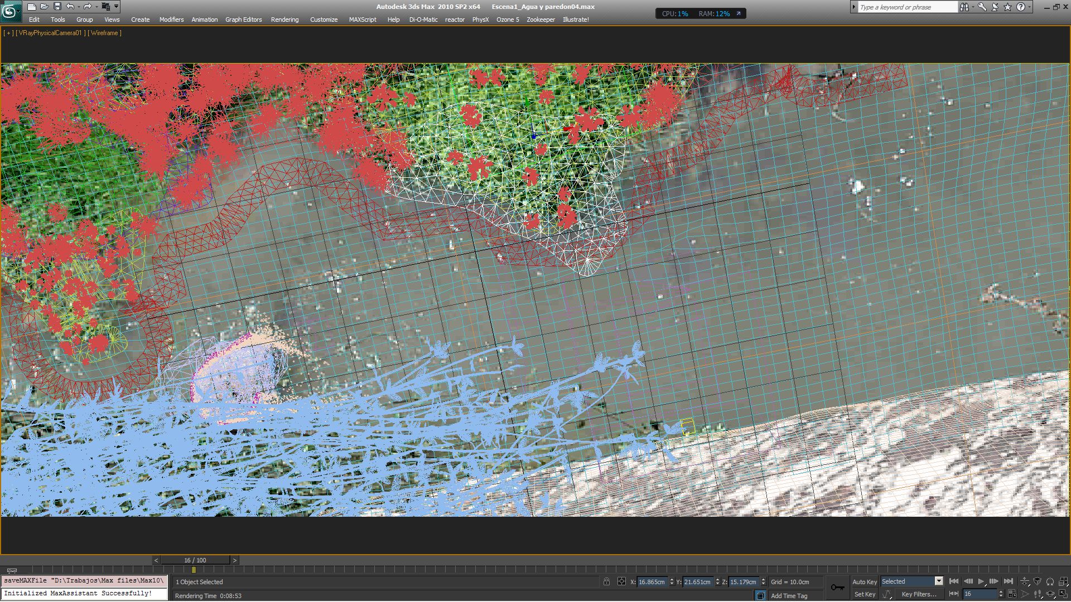Toggle absolute/offset transform type-in mode
This screenshot has height=602, width=1071.
pos(621,581)
